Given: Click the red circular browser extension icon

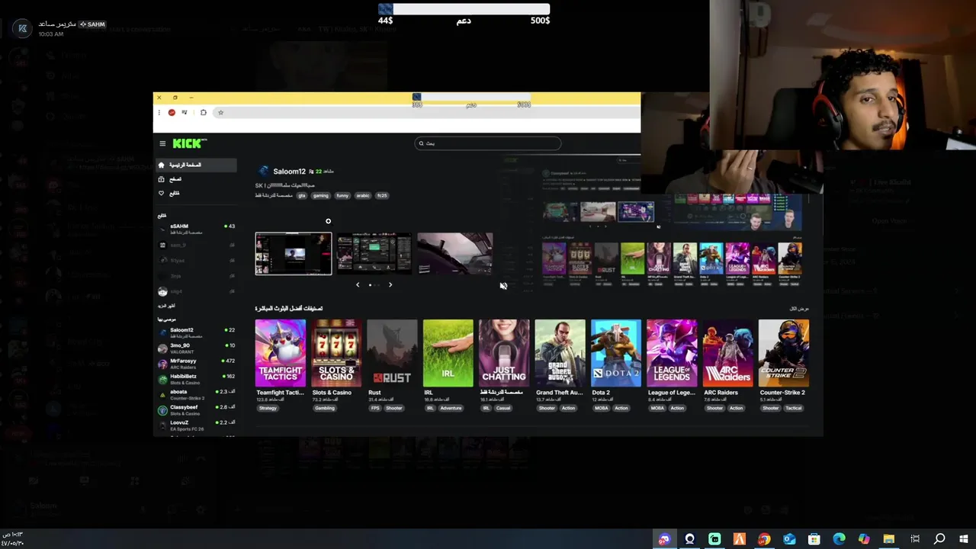Looking at the screenshot, I should (172, 112).
